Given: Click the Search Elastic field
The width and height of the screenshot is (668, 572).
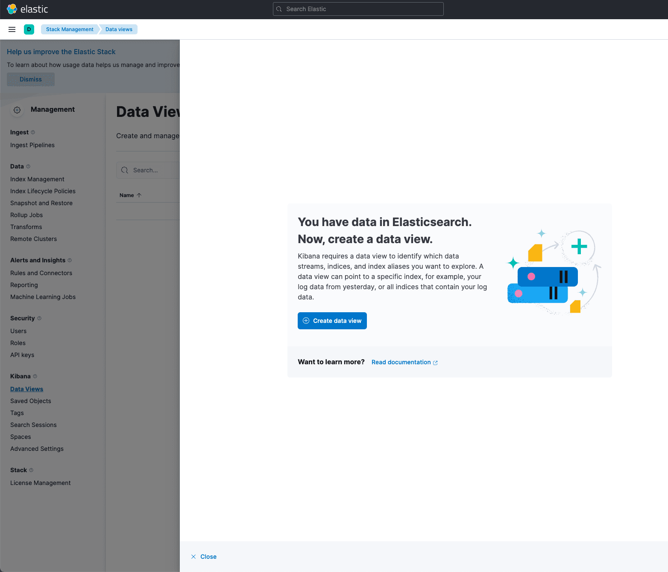Looking at the screenshot, I should [x=358, y=9].
